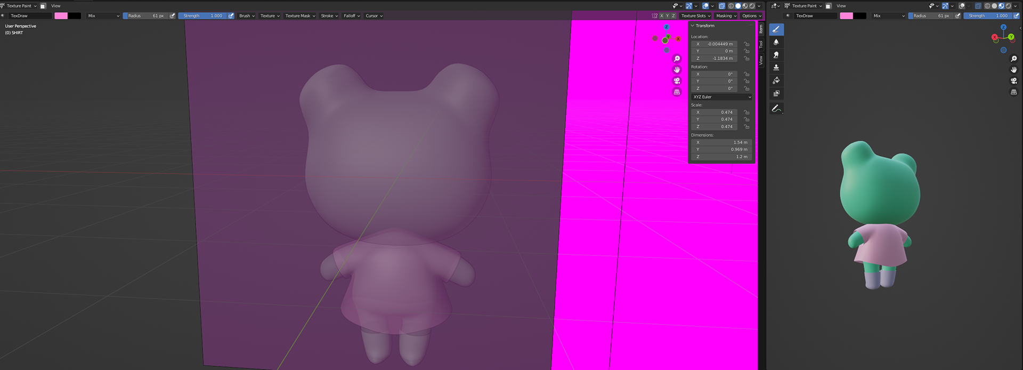Image resolution: width=1023 pixels, height=370 pixels.
Task: Click Radius slider in right viewport header
Action: 931,16
